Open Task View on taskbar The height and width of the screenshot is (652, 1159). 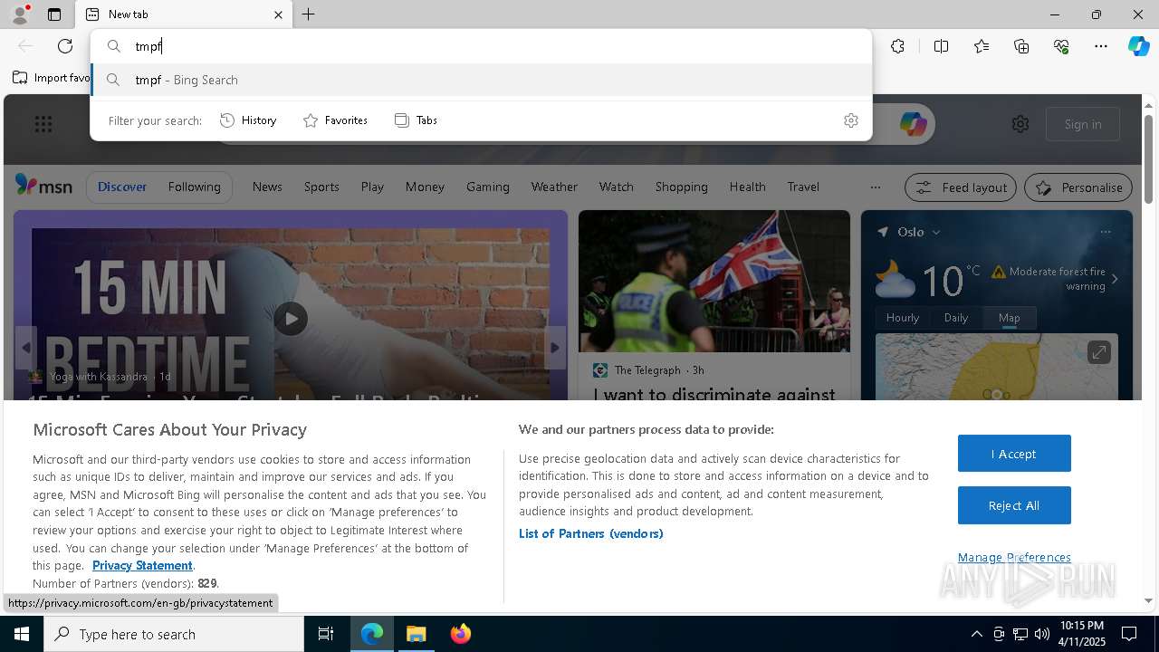pos(326,634)
